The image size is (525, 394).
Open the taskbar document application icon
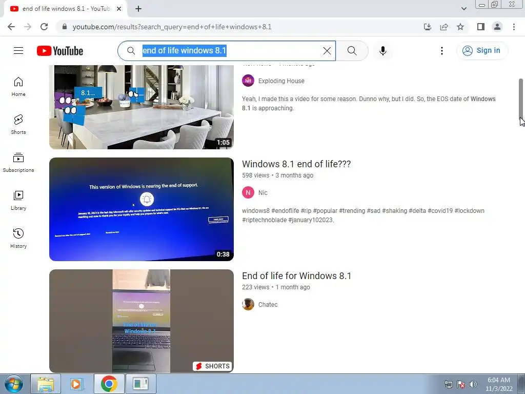click(x=140, y=384)
